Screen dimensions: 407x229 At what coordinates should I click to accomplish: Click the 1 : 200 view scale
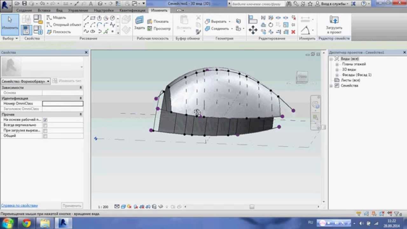103,207
